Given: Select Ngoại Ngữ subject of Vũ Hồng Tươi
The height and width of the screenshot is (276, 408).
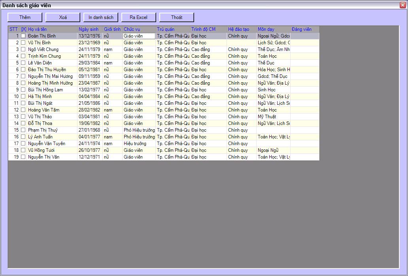Looking at the screenshot, I should pos(274,150).
